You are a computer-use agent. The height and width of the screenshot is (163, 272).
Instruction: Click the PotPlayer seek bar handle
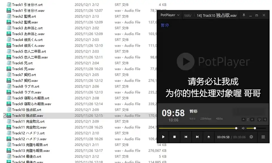click(x=236, y=128)
